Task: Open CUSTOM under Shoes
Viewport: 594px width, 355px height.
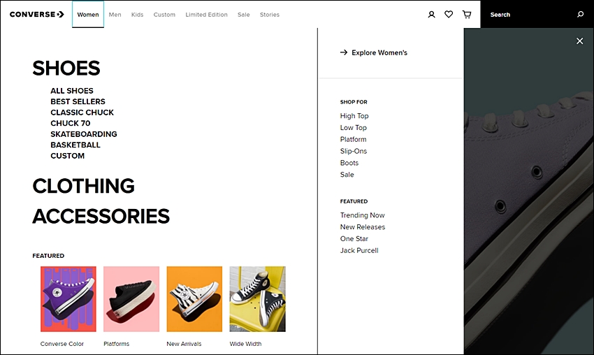Action: (x=67, y=156)
